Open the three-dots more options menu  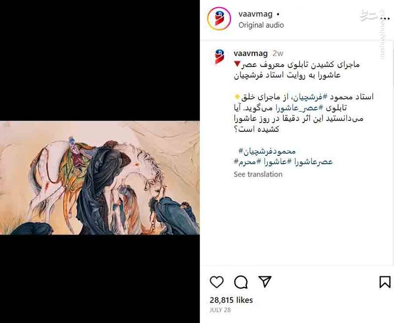point(385,19)
